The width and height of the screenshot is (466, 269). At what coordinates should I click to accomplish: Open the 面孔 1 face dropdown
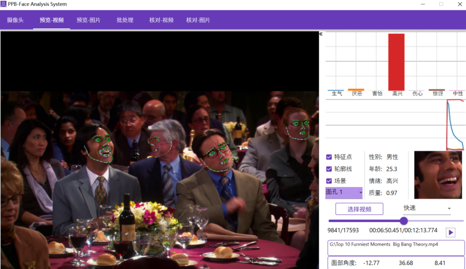pos(344,192)
